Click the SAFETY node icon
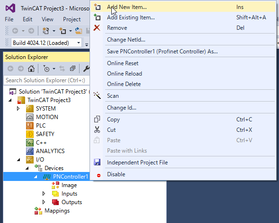This screenshot has height=223, width=279. pos(30,134)
